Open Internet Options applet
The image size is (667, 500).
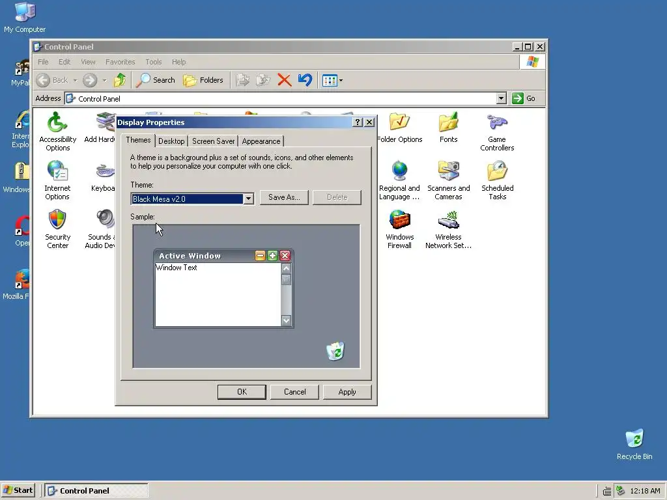tap(57, 180)
